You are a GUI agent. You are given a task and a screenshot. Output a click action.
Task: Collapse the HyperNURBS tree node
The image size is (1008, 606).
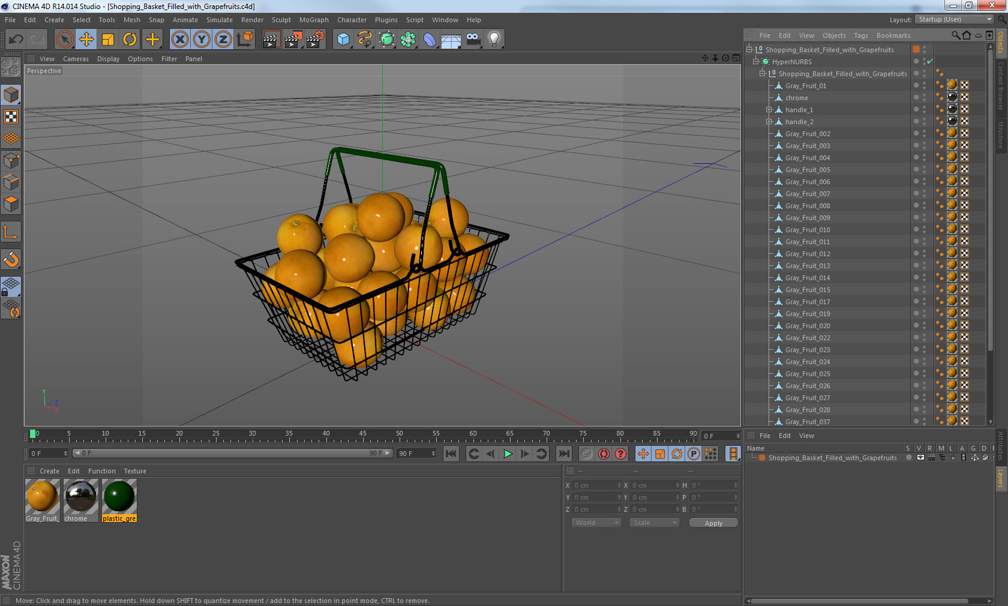[x=756, y=62]
